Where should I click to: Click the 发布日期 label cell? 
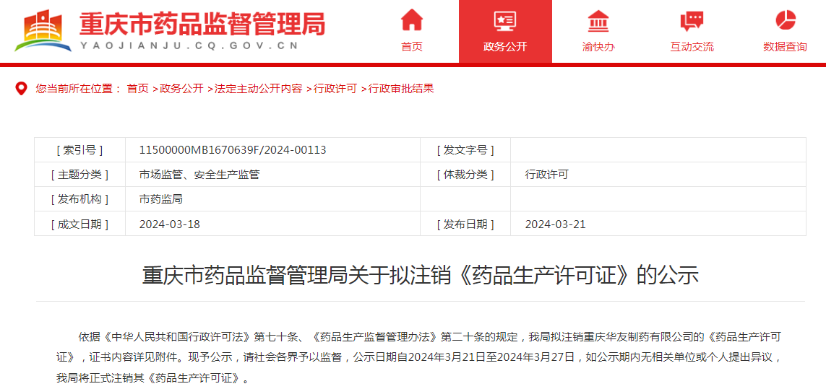click(x=465, y=224)
